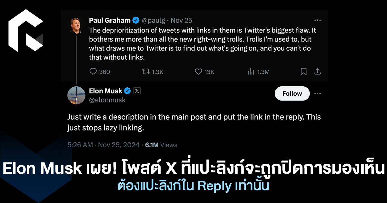This screenshot has width=387, height=203.
Task: Open more options on Paul Graham's tweet
Action: 318,20
